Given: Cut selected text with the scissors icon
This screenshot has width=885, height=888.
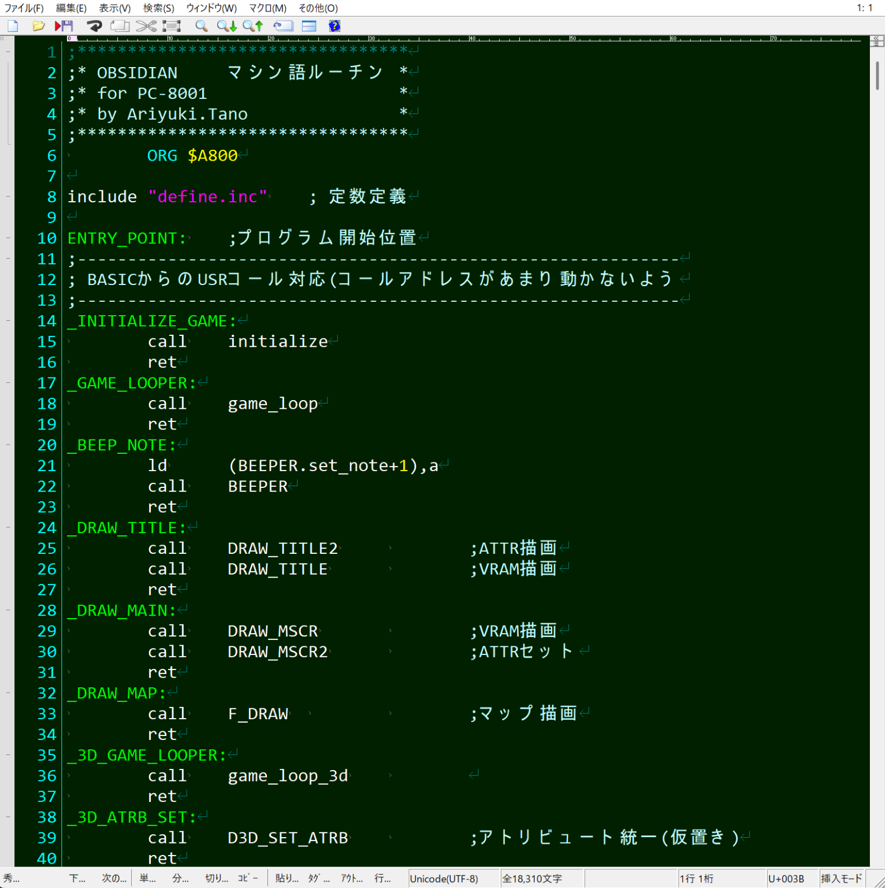Looking at the screenshot, I should pos(146,26).
